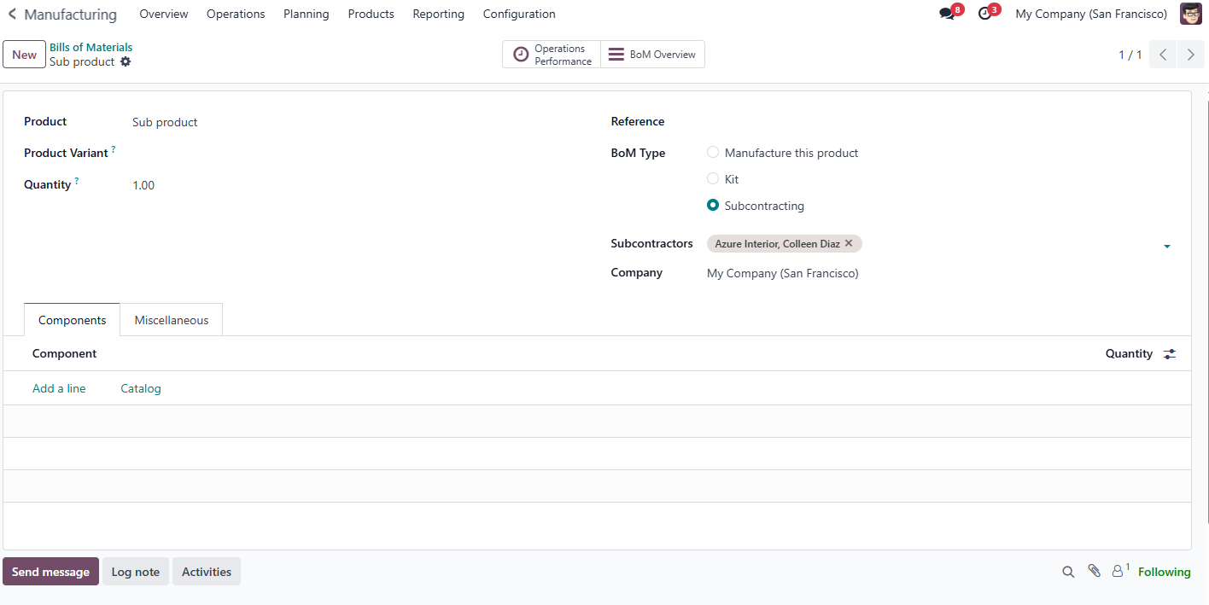The image size is (1209, 605).
Task: Go to Bills of Materials breadcrumb
Action: (91, 47)
